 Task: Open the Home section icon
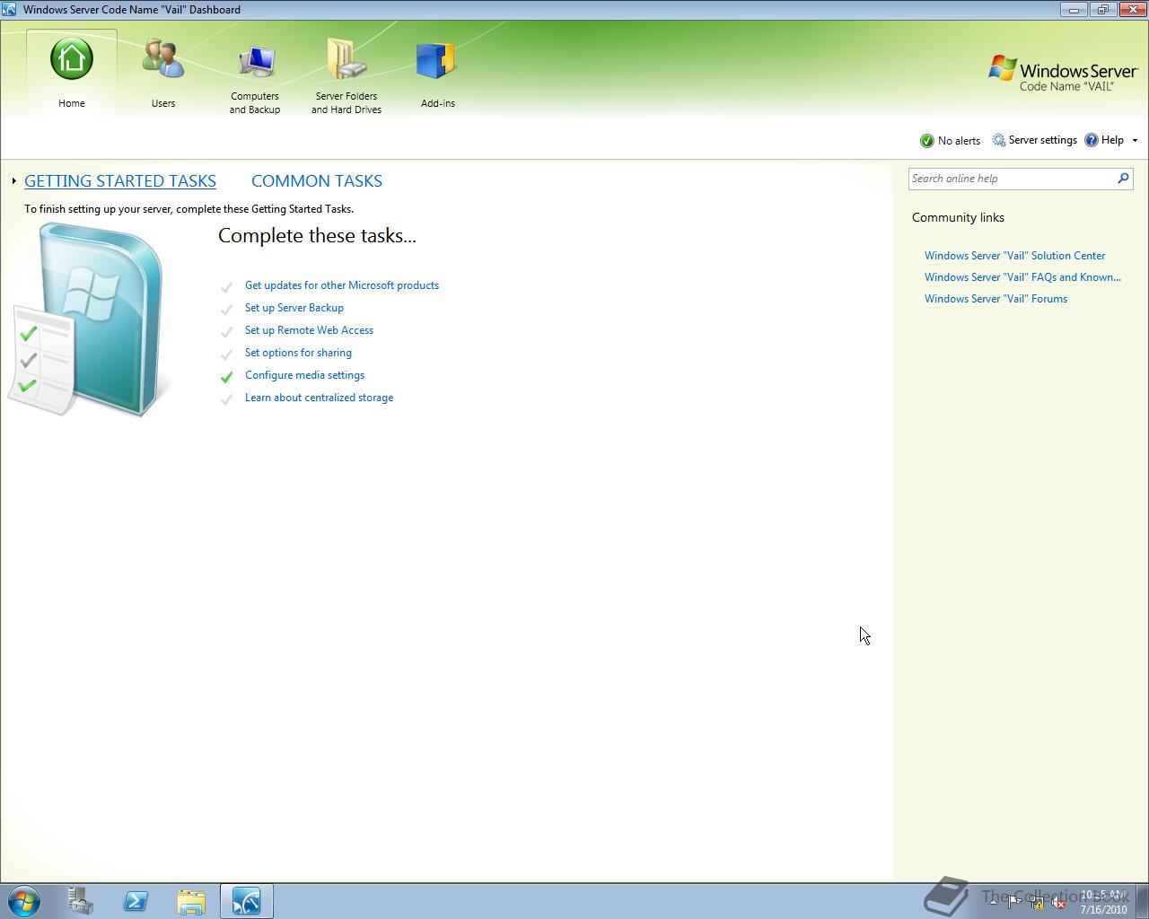point(72,59)
